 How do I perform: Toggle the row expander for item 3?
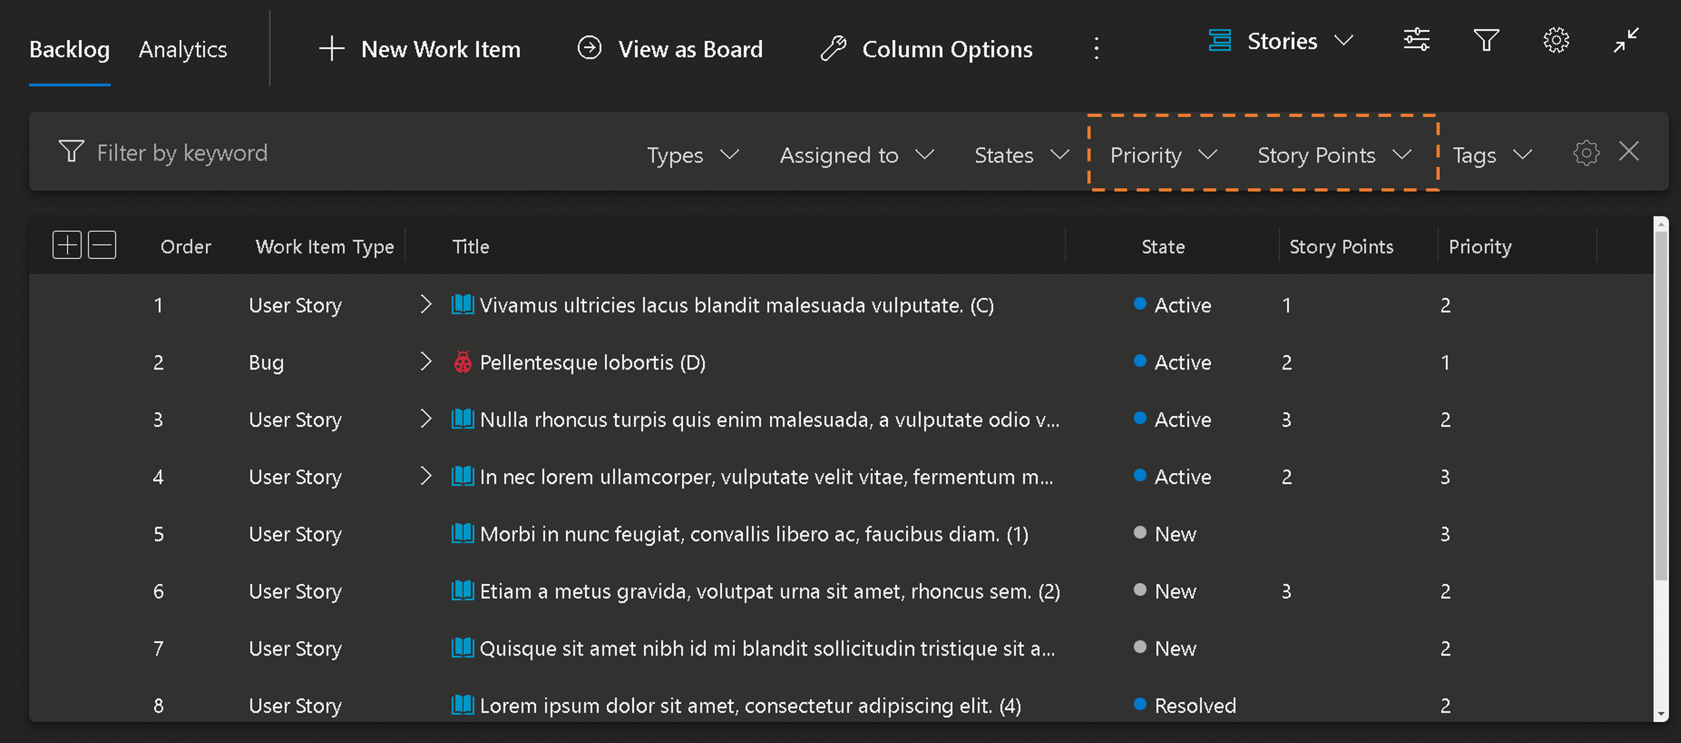(424, 419)
